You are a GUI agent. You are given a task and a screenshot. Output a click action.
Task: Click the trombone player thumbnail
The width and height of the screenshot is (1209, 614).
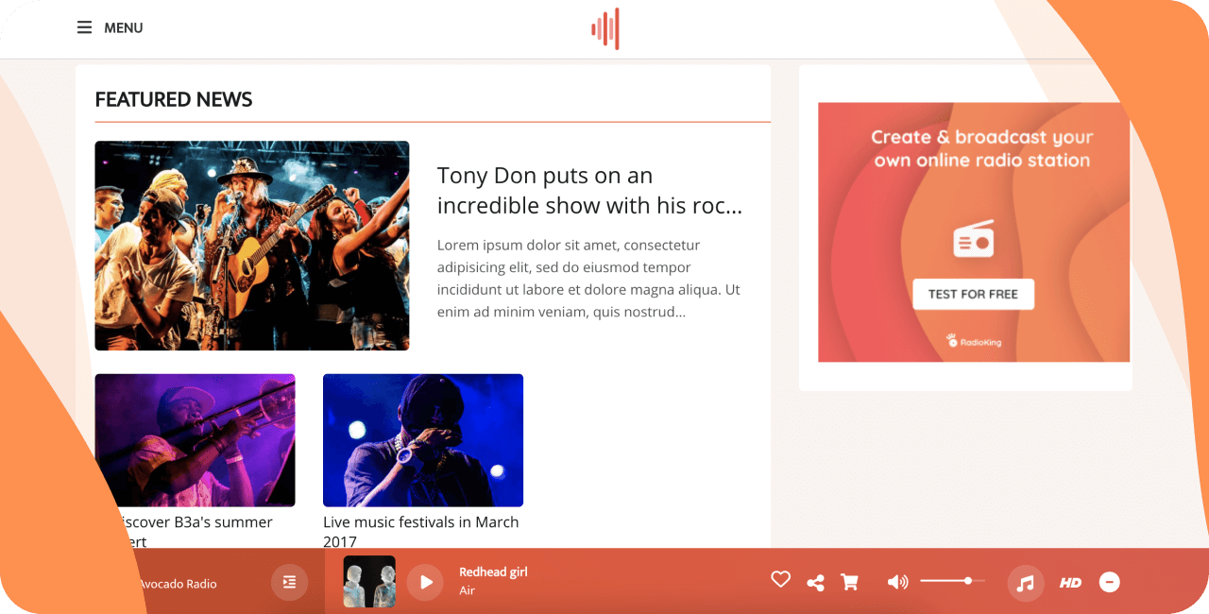coord(195,440)
